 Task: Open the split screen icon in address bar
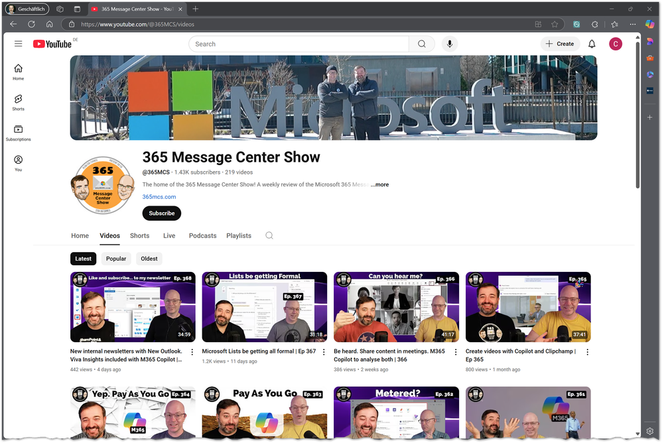[539, 24]
